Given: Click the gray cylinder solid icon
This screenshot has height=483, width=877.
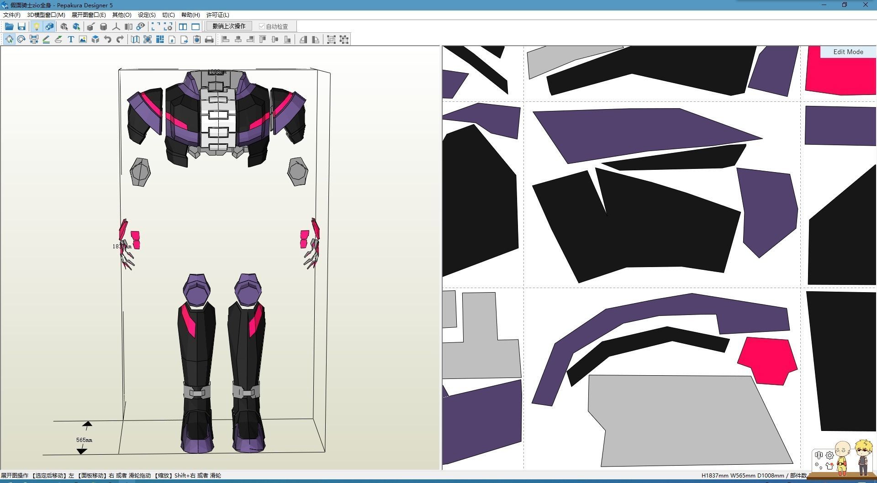Looking at the screenshot, I should [103, 26].
